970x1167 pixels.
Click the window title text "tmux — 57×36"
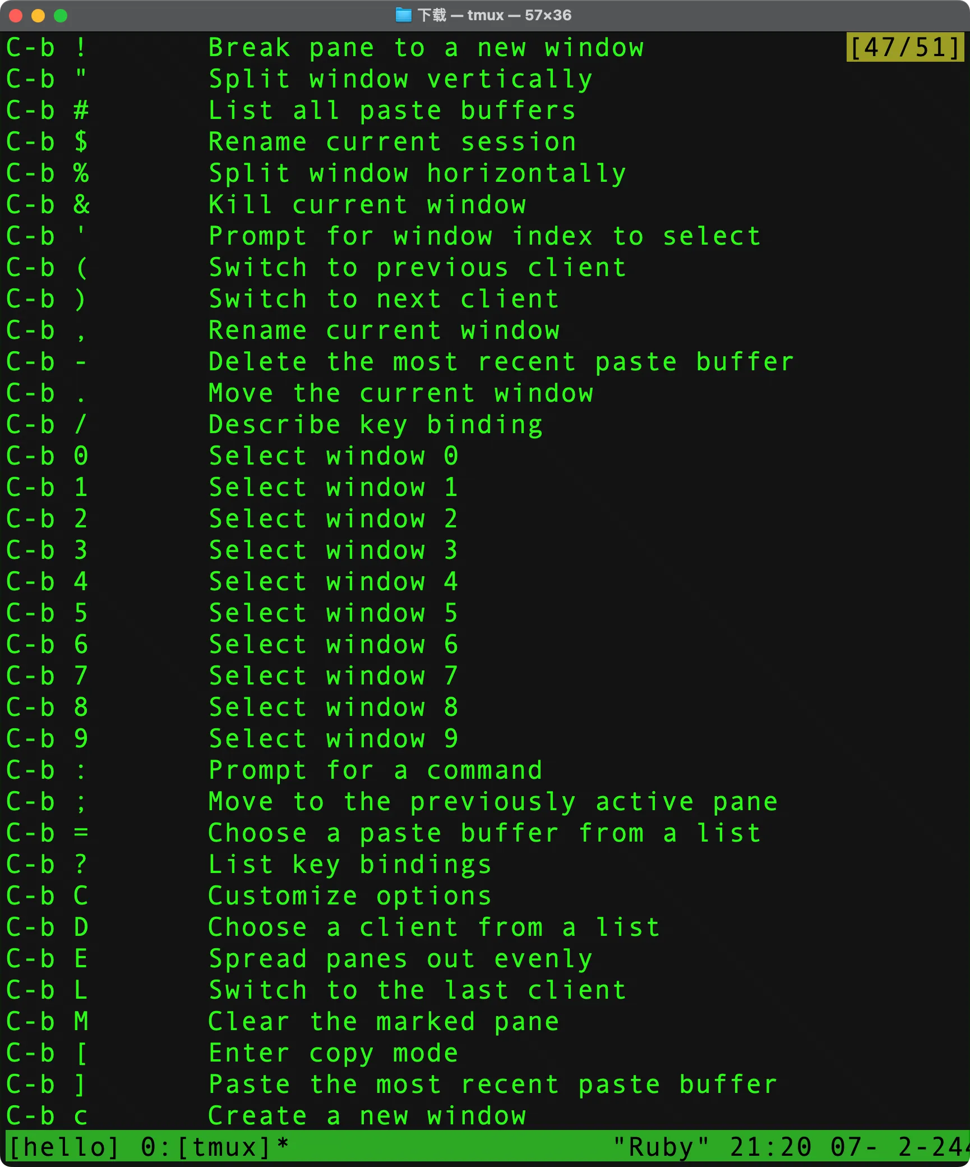click(519, 15)
